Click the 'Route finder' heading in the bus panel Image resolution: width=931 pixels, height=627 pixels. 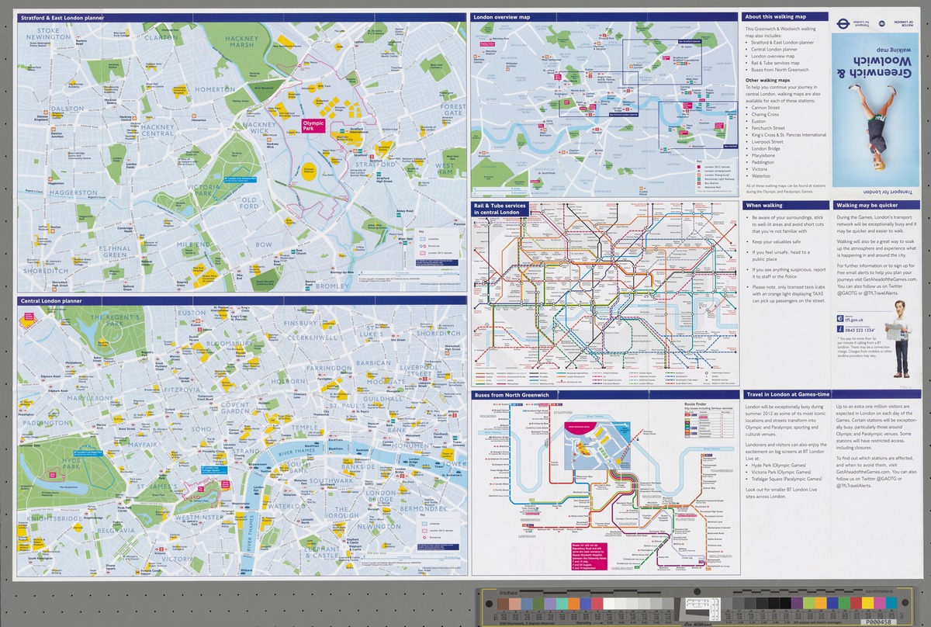click(x=696, y=404)
